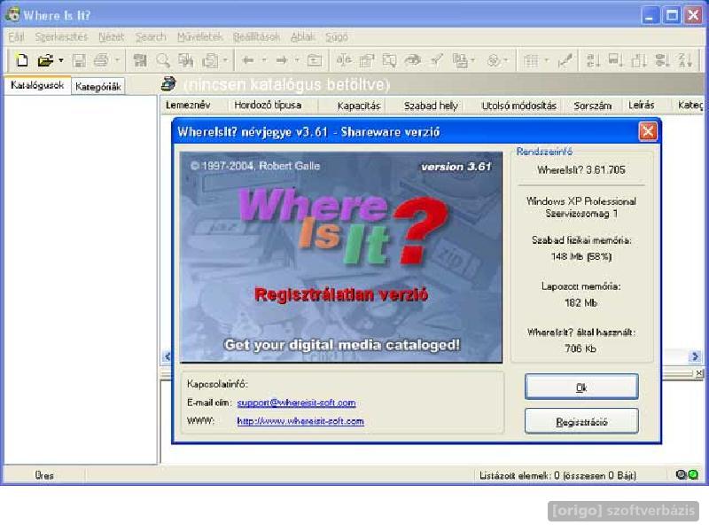Expand the arrow beside the open folder icon

click(x=61, y=59)
